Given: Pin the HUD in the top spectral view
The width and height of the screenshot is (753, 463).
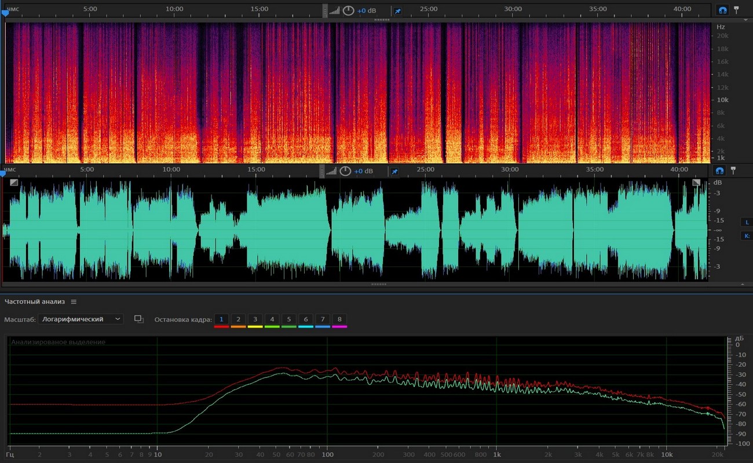Looking at the screenshot, I should pos(397,11).
